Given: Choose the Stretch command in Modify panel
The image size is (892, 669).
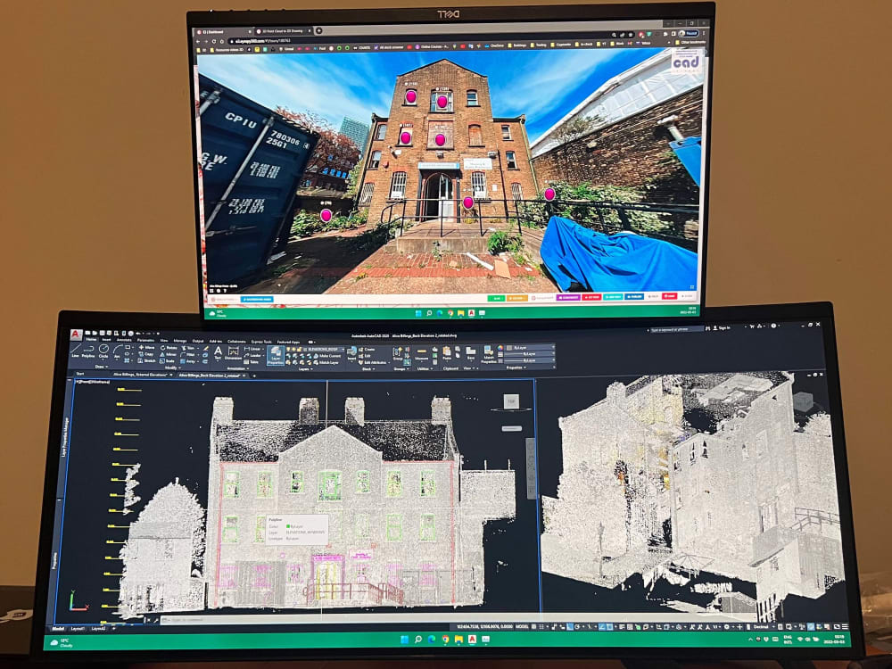Looking at the screenshot, I should pos(146,360).
